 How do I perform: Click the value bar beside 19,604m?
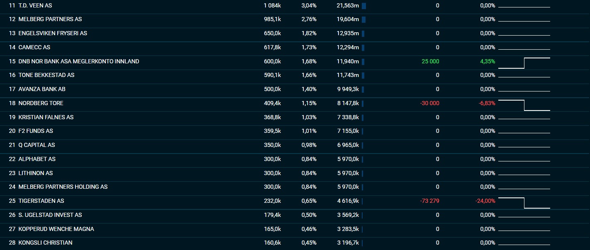coord(364,19)
